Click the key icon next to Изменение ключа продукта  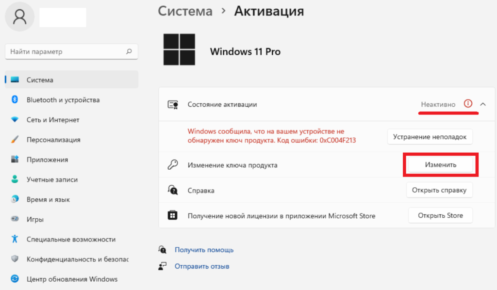click(x=172, y=164)
